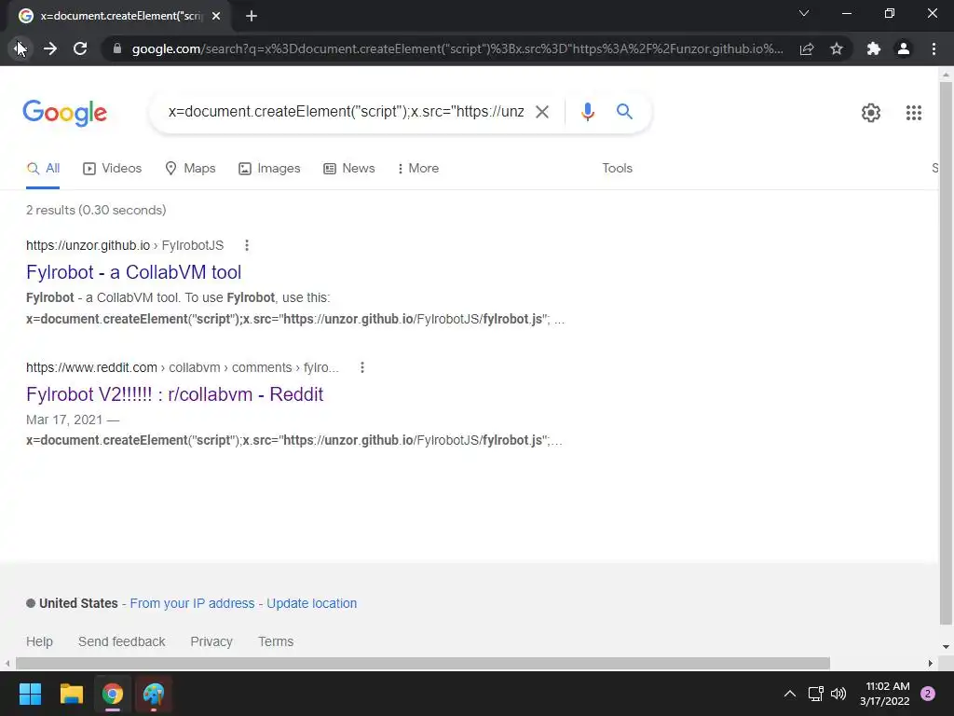
Task: Switch to the Images search tab
Action: pos(269,168)
